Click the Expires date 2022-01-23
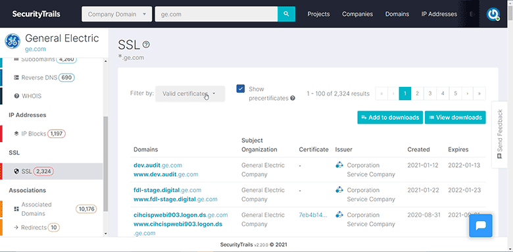 click(x=464, y=190)
